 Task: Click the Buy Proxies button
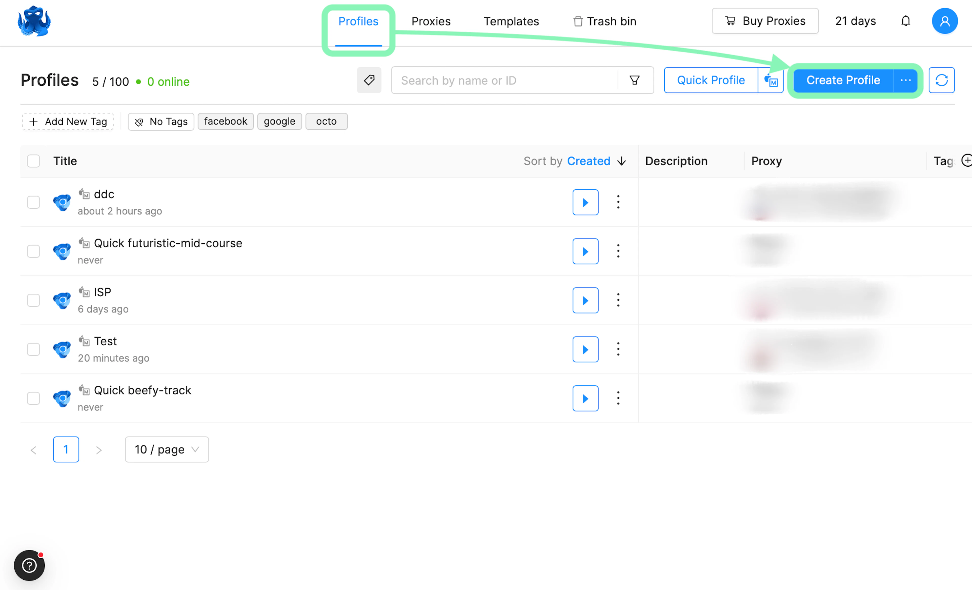765,21
